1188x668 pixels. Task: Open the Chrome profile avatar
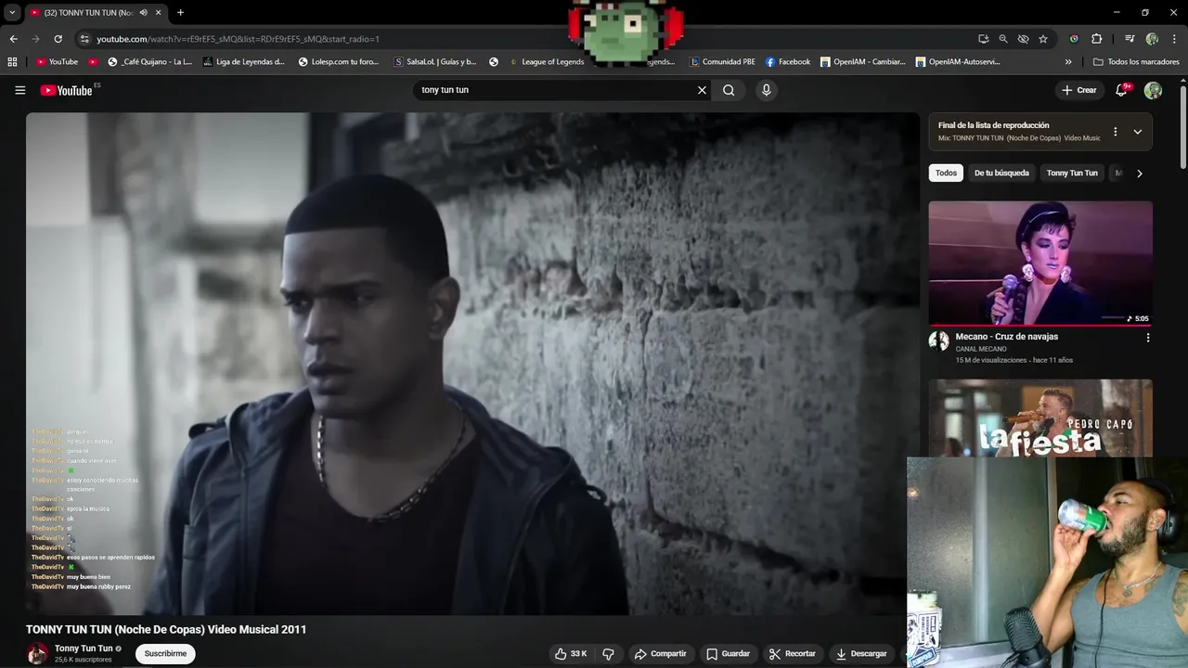pos(1152,39)
